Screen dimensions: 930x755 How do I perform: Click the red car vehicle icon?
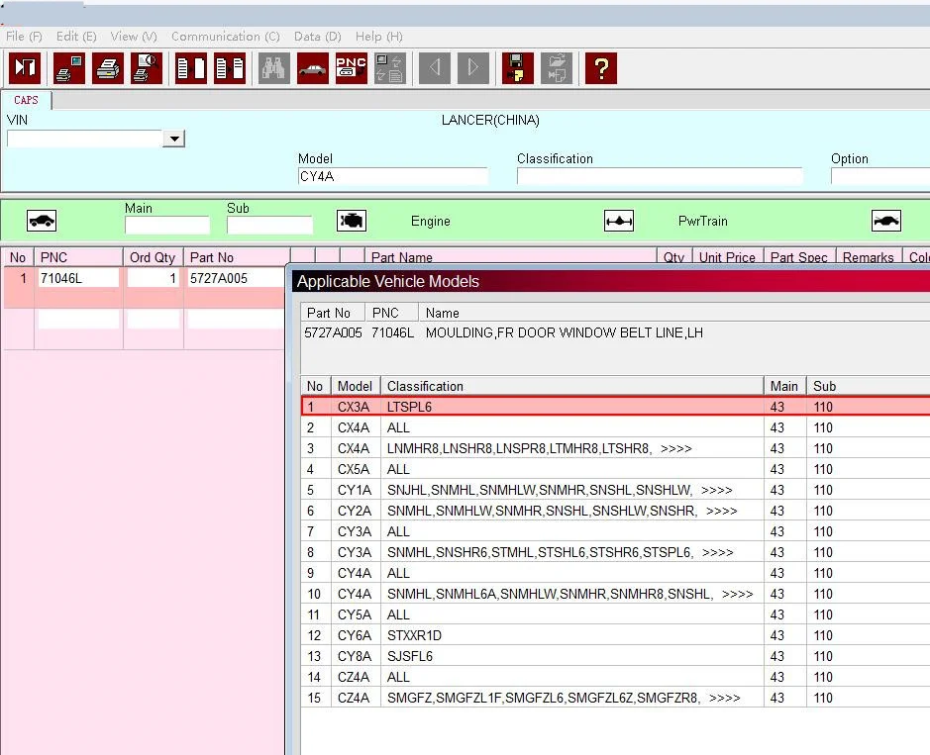[312, 68]
